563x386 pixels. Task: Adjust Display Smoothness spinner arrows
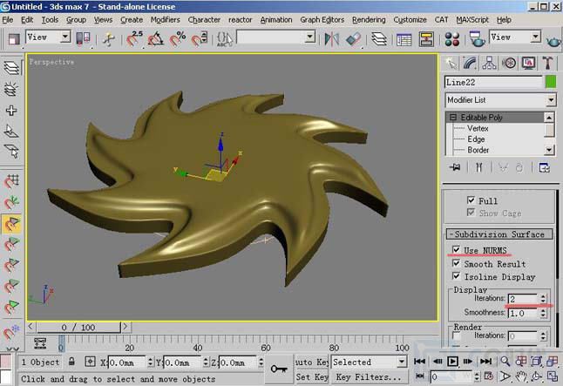click(543, 313)
